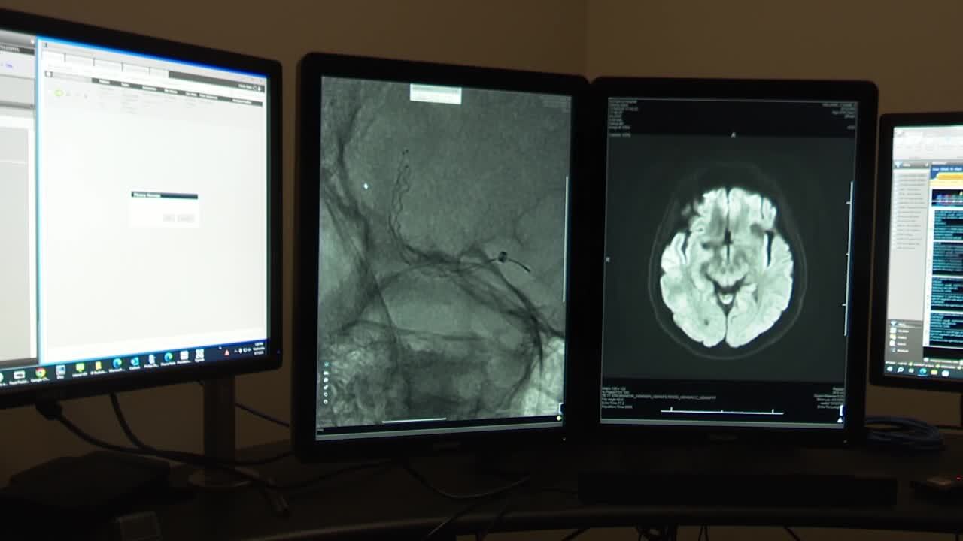Open Google Chrome from the left monitor taskbar

tap(40, 373)
